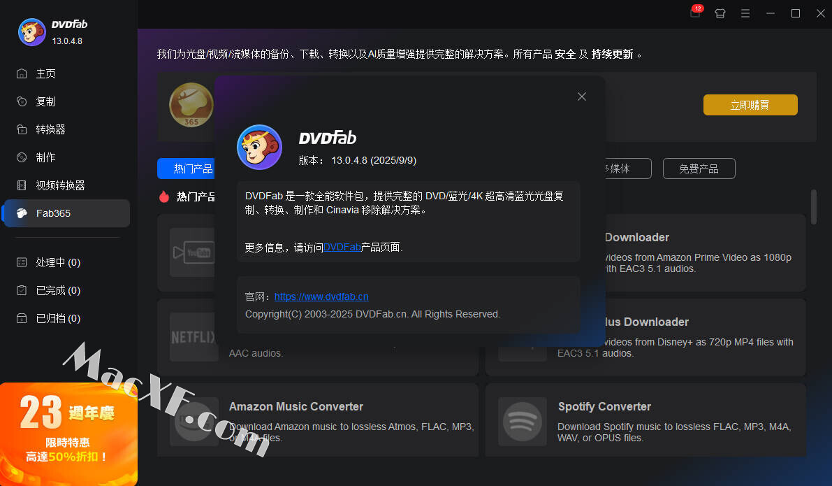Show the 已完成 (0) tasks
832x486 pixels.
pyautogui.click(x=58, y=290)
